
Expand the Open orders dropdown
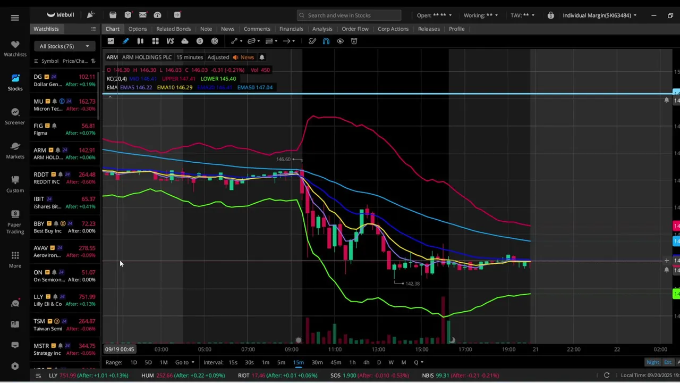coord(434,15)
